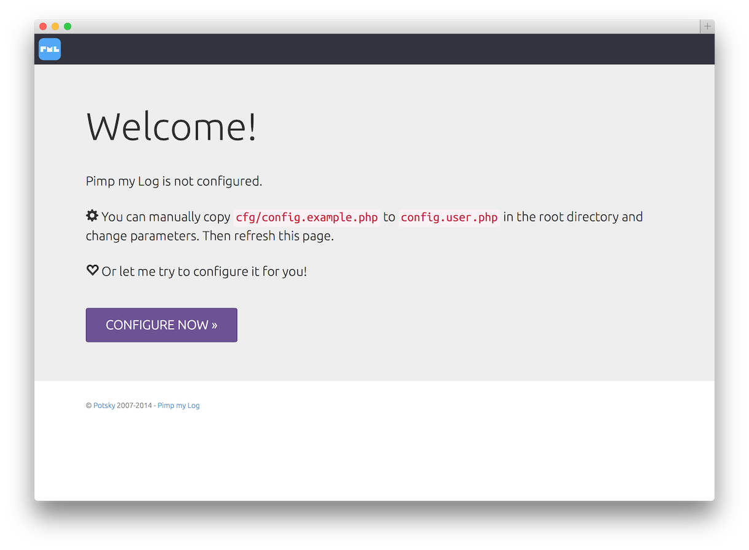Click 'Then refresh this page.' text

pyautogui.click(x=269, y=236)
